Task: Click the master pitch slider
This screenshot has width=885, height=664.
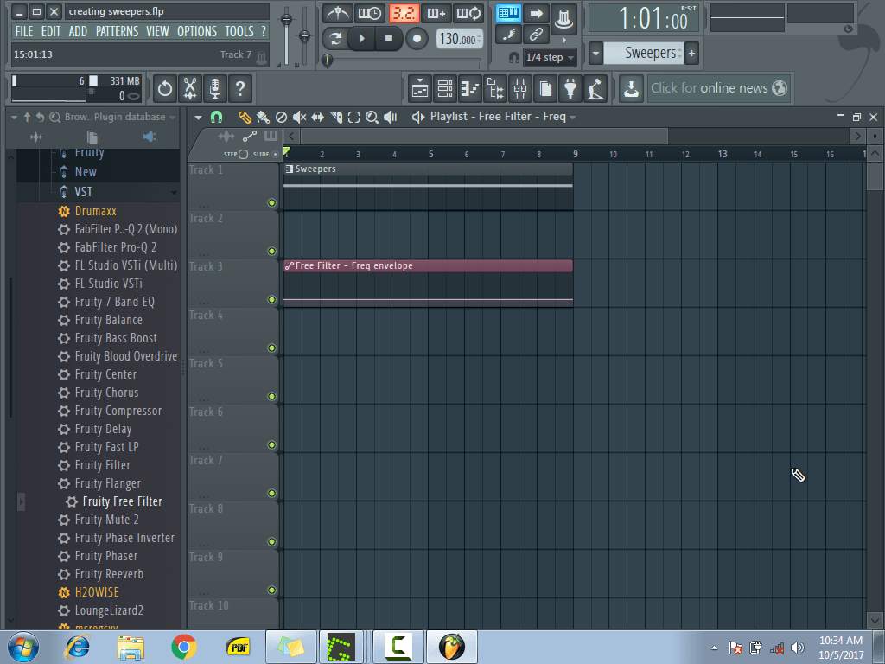Action: [x=305, y=36]
